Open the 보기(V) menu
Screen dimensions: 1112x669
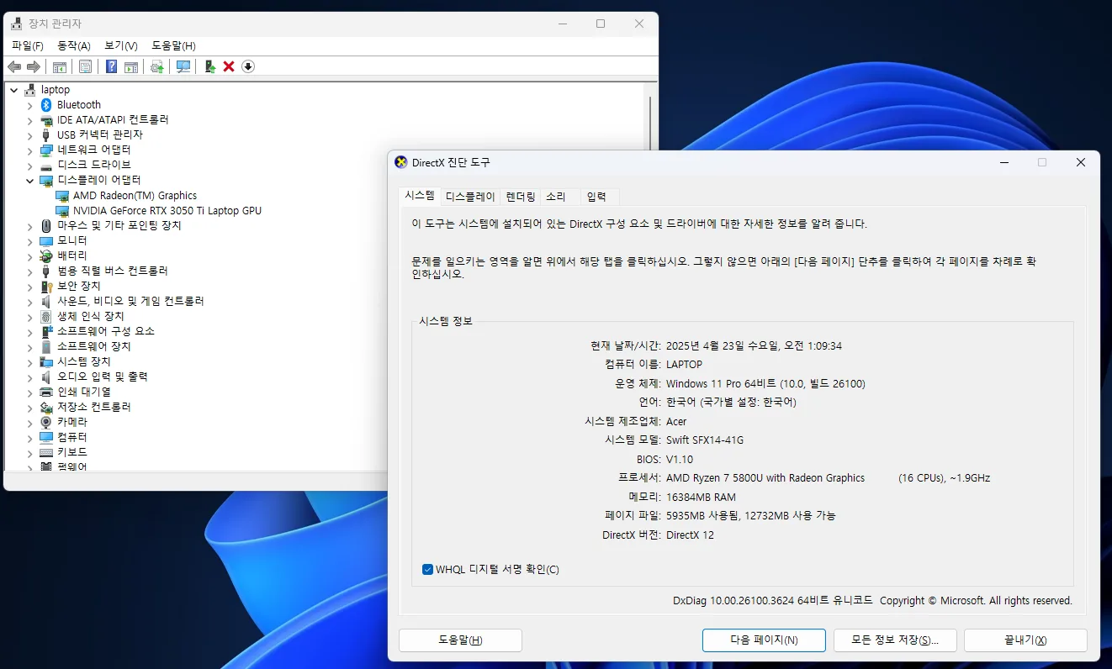click(x=121, y=45)
